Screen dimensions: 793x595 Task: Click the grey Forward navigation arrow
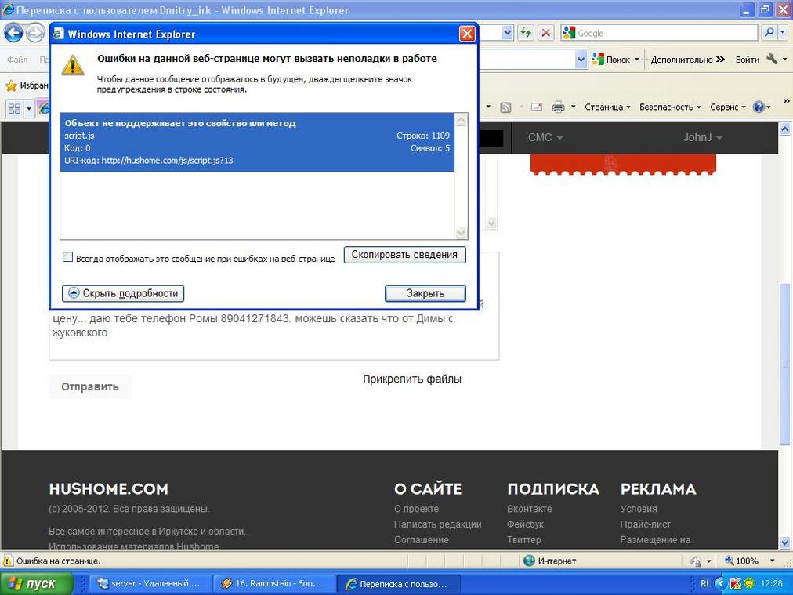34,34
